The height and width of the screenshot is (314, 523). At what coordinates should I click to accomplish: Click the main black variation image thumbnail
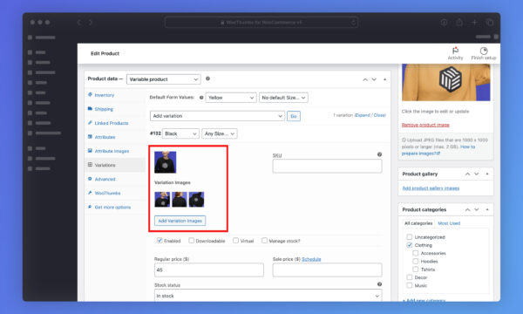click(165, 162)
